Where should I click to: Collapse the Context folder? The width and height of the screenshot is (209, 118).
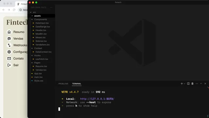(x=32, y=48)
